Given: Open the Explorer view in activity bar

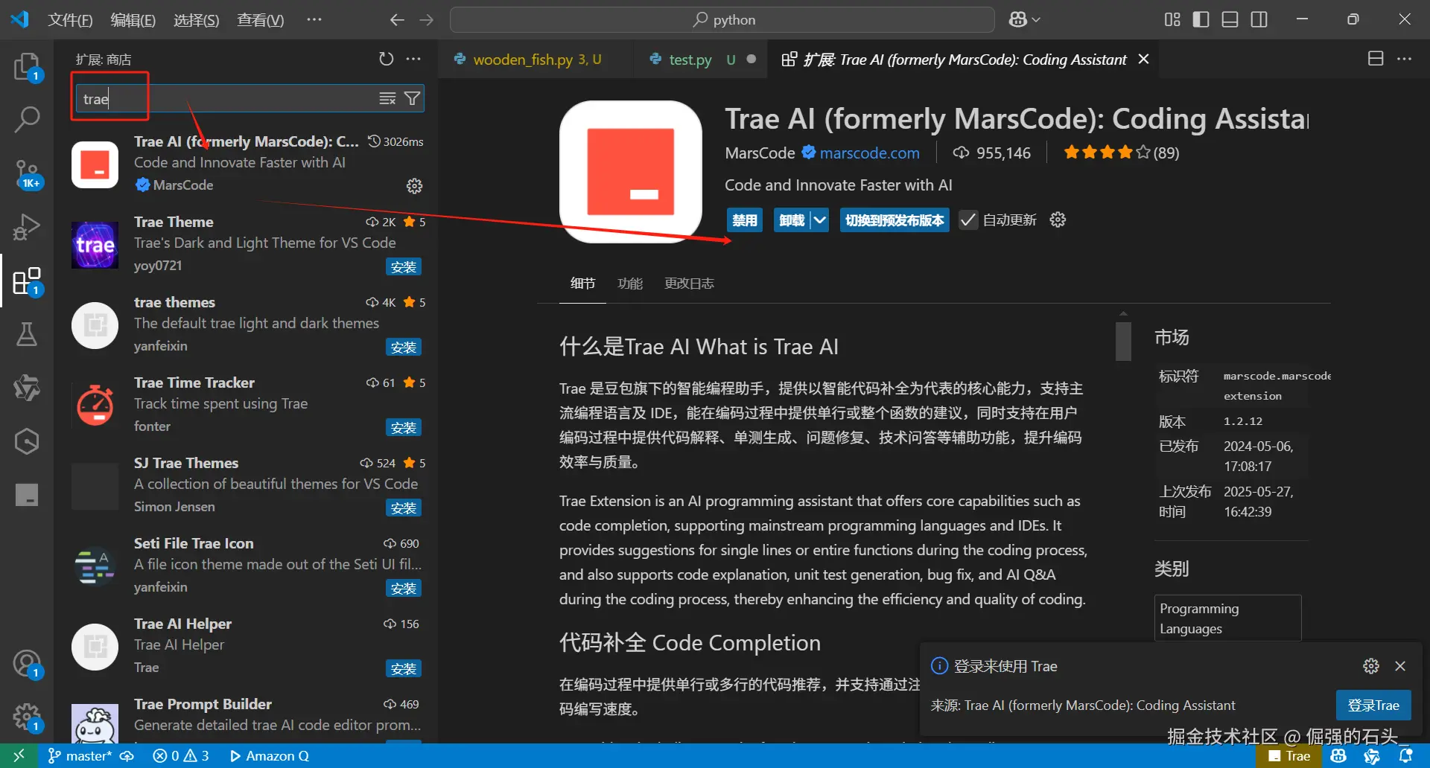Looking at the screenshot, I should [x=27, y=67].
